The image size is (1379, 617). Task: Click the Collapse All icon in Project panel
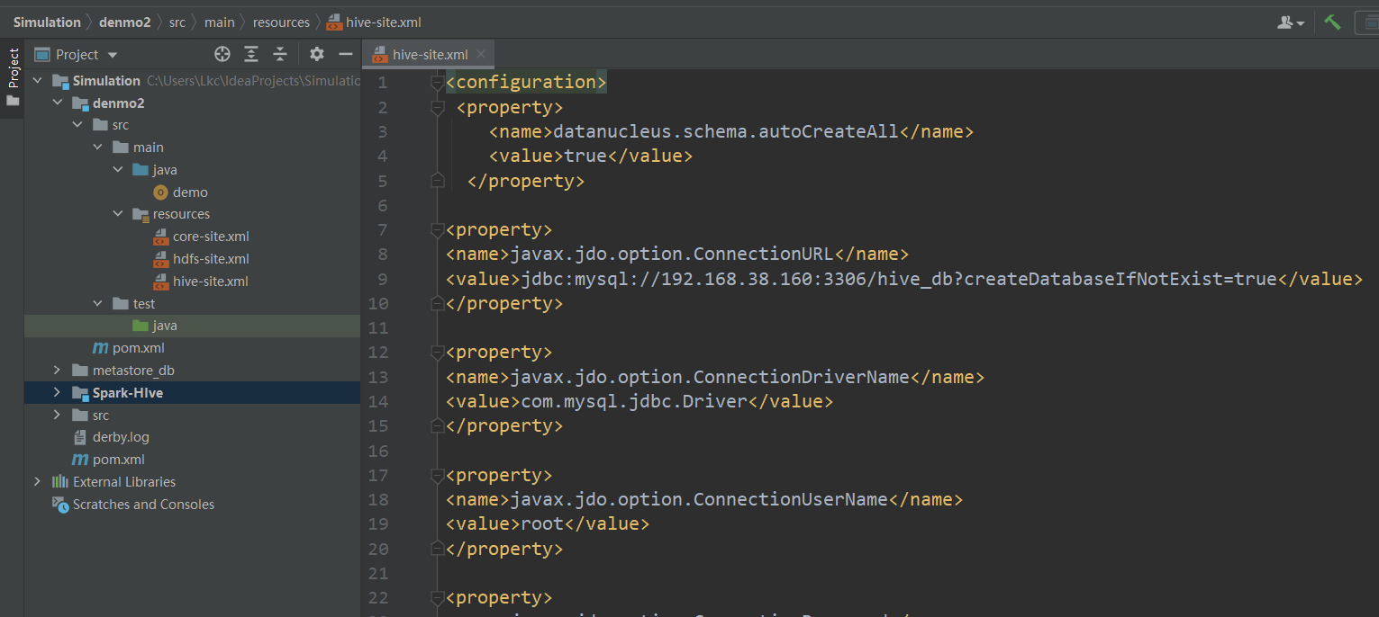[280, 54]
